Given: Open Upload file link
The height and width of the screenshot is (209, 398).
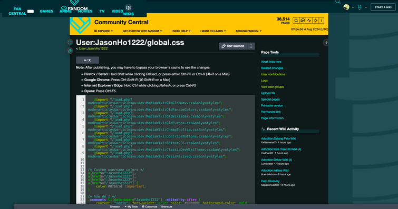Looking at the screenshot, I should [268, 93].
